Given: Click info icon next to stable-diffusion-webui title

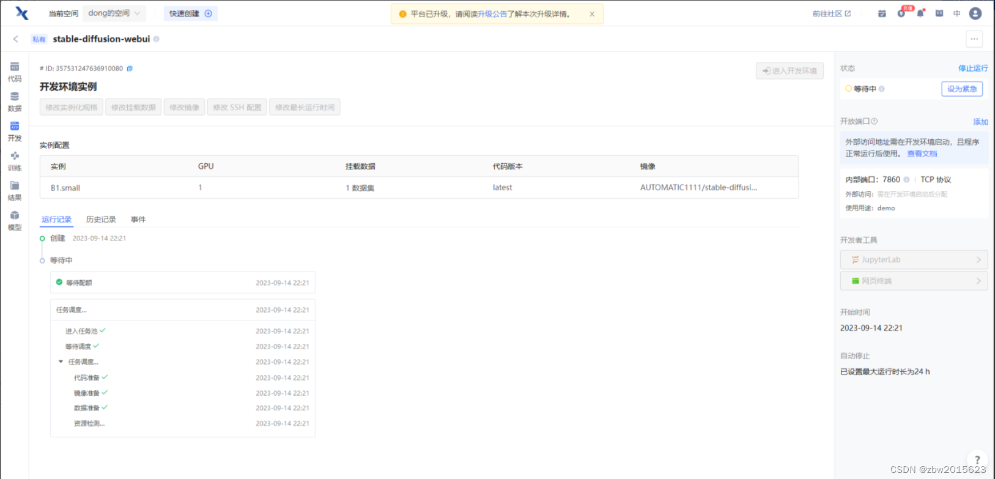Looking at the screenshot, I should click(157, 39).
